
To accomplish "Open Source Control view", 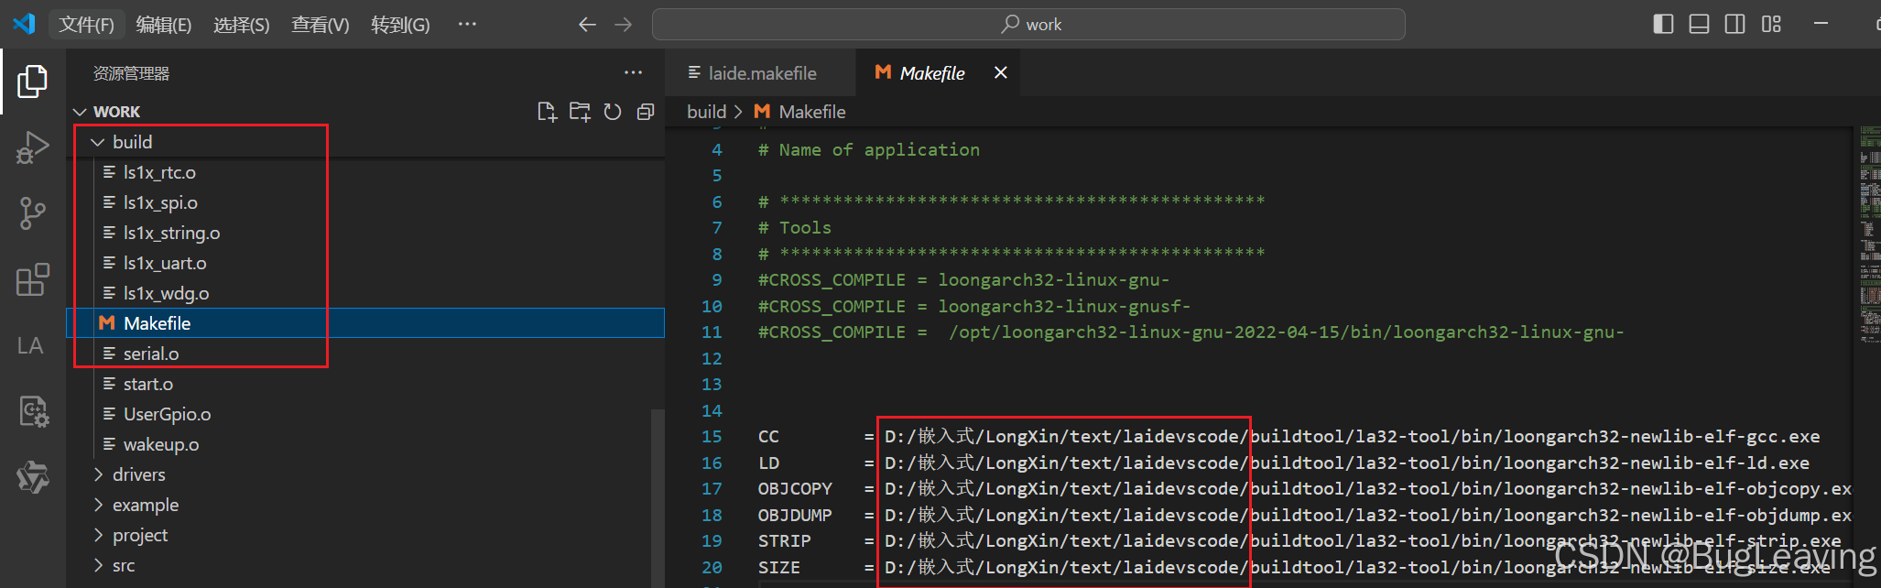I will click(x=32, y=213).
